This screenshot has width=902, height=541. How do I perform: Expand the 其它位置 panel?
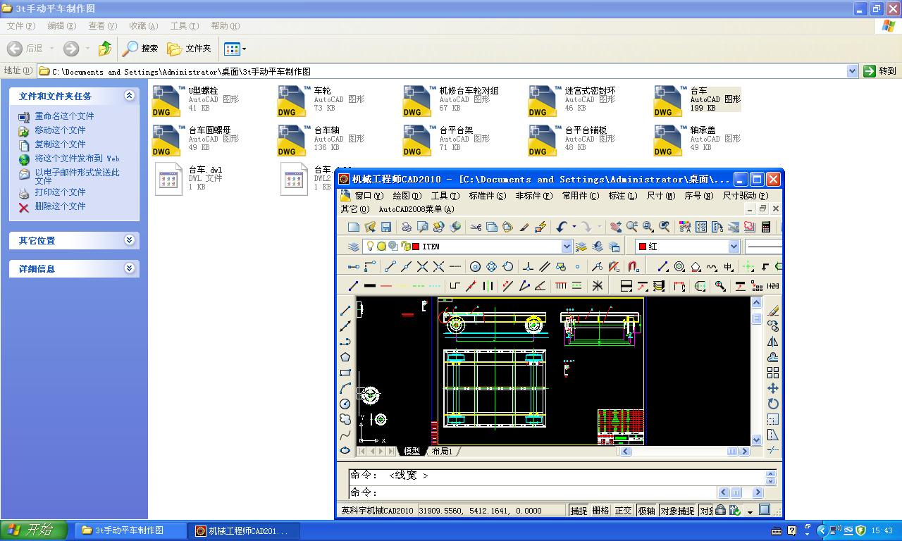(130, 240)
